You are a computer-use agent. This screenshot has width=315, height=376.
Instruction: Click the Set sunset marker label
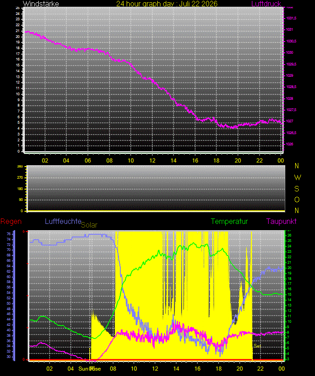pos(257,346)
